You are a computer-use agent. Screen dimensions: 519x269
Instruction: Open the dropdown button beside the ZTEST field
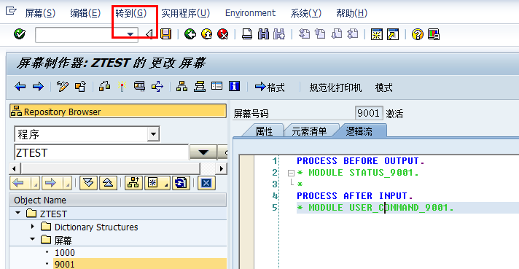pos(203,152)
